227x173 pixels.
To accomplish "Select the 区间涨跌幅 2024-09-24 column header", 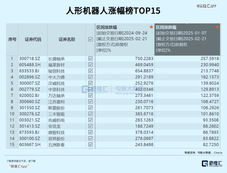I will point(125,39).
